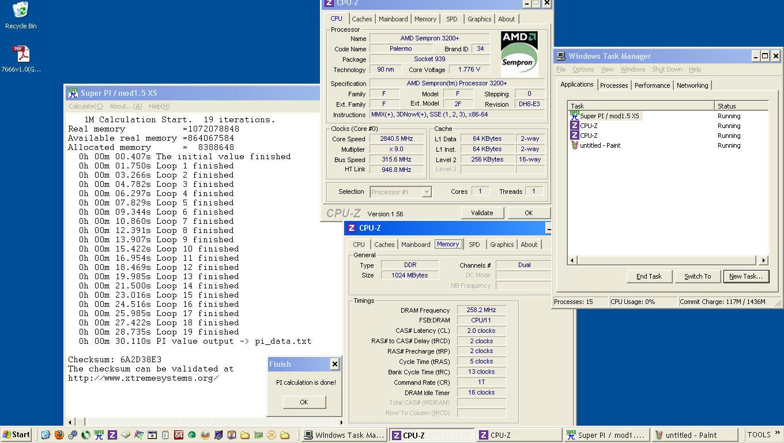Open the Caches tab in the CPU-Z processor window
The image size is (784, 443).
click(362, 19)
